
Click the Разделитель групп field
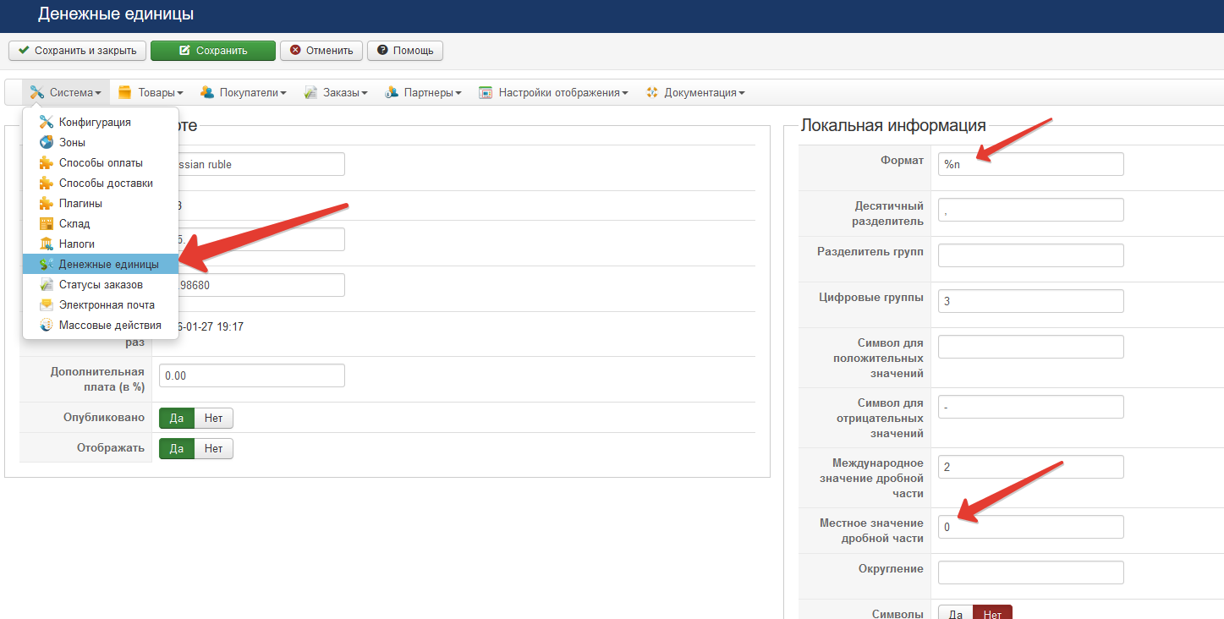click(1031, 255)
